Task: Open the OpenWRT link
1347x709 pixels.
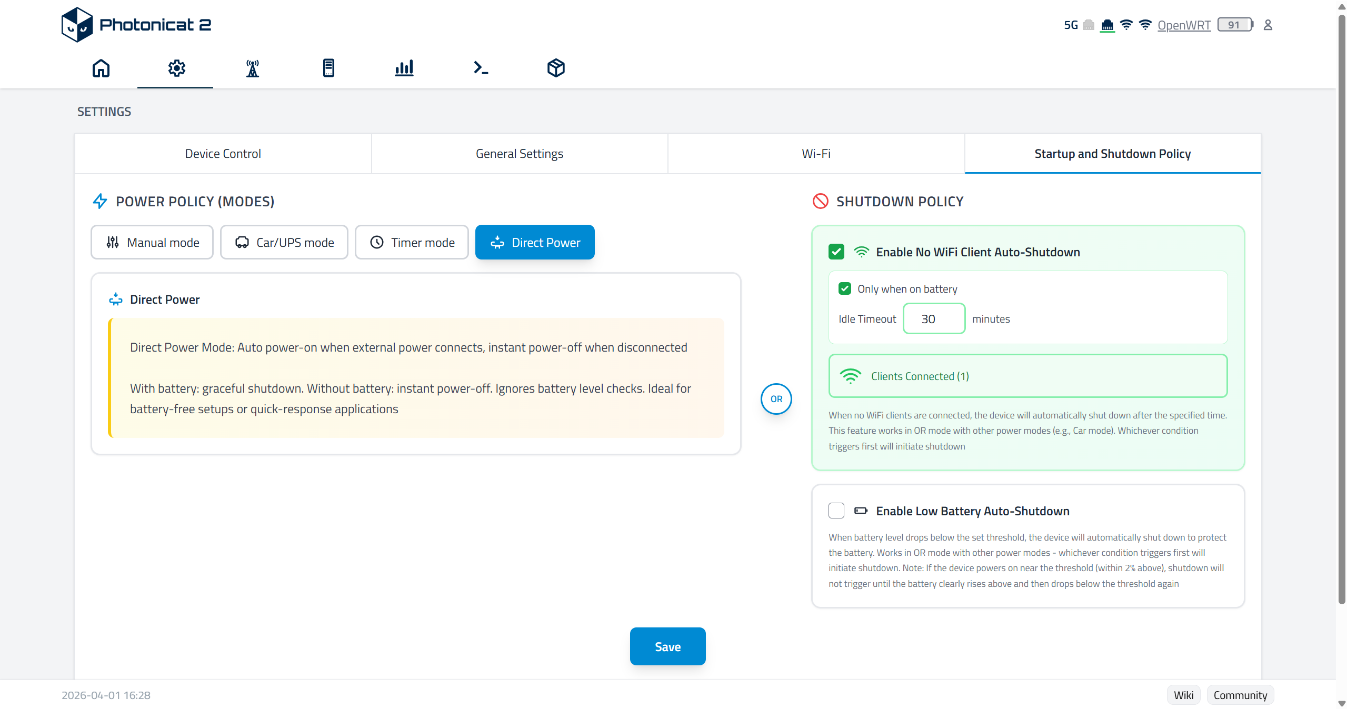Action: [1184, 25]
